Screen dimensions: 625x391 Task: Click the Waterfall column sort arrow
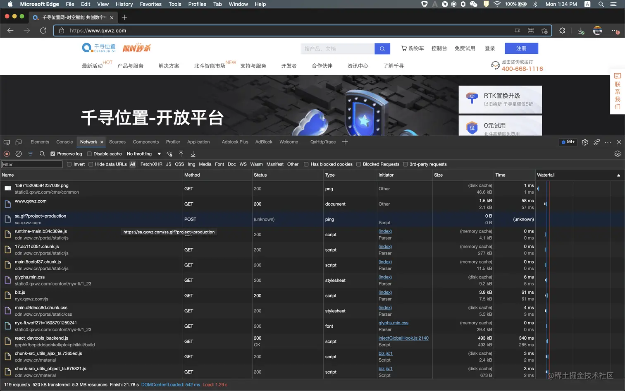pos(618,175)
